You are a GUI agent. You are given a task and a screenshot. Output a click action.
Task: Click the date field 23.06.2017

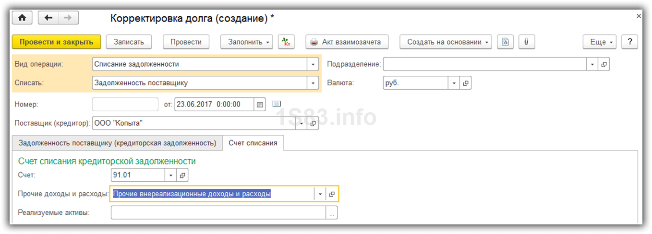[x=214, y=104]
